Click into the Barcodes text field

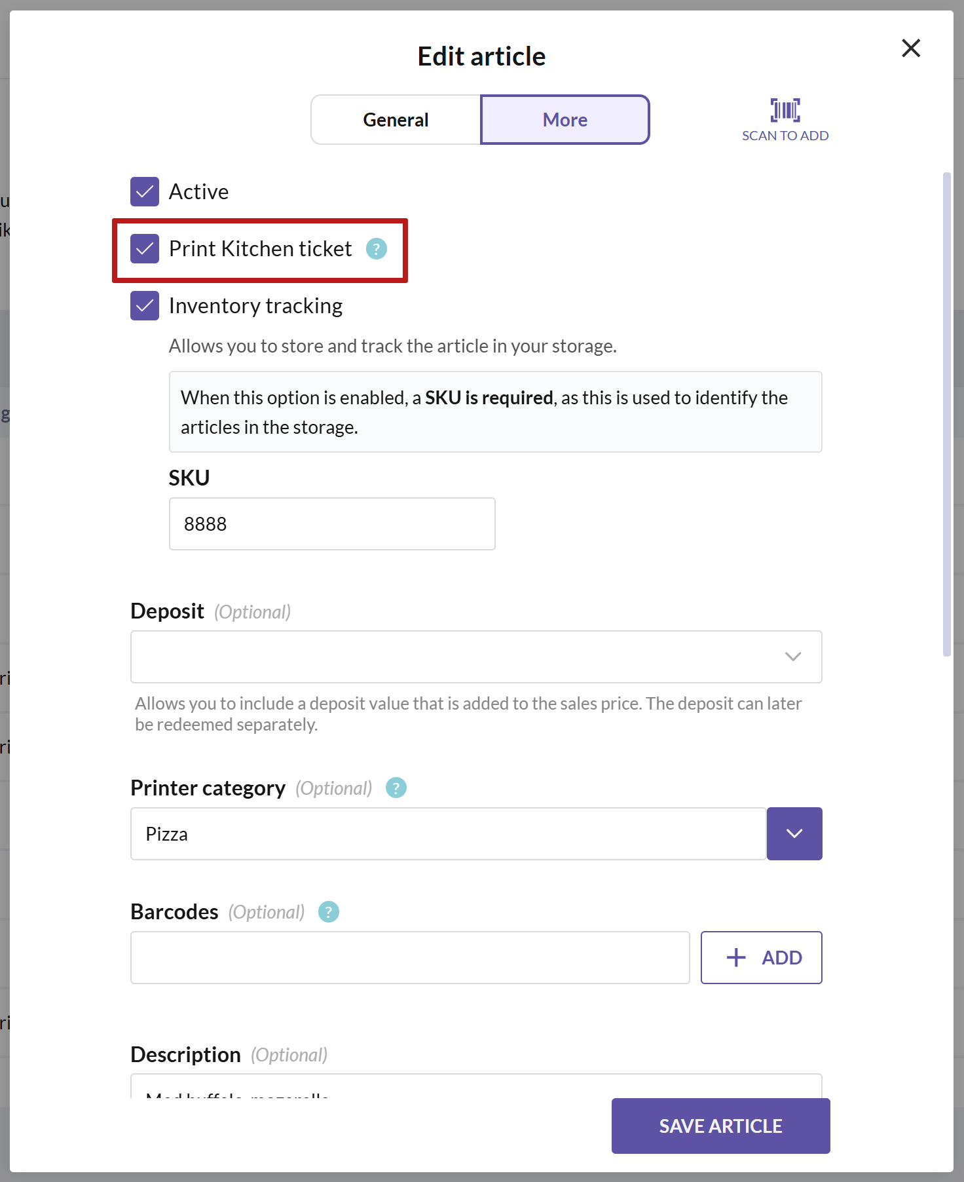click(410, 957)
